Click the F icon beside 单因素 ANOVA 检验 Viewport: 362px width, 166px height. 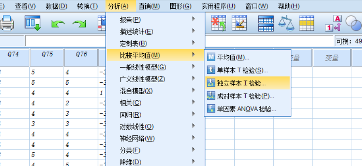point(211,109)
